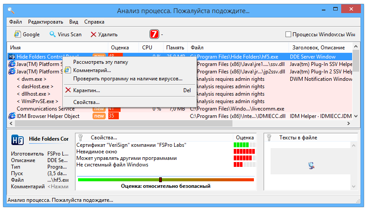Open the Справка menu

click(94, 22)
